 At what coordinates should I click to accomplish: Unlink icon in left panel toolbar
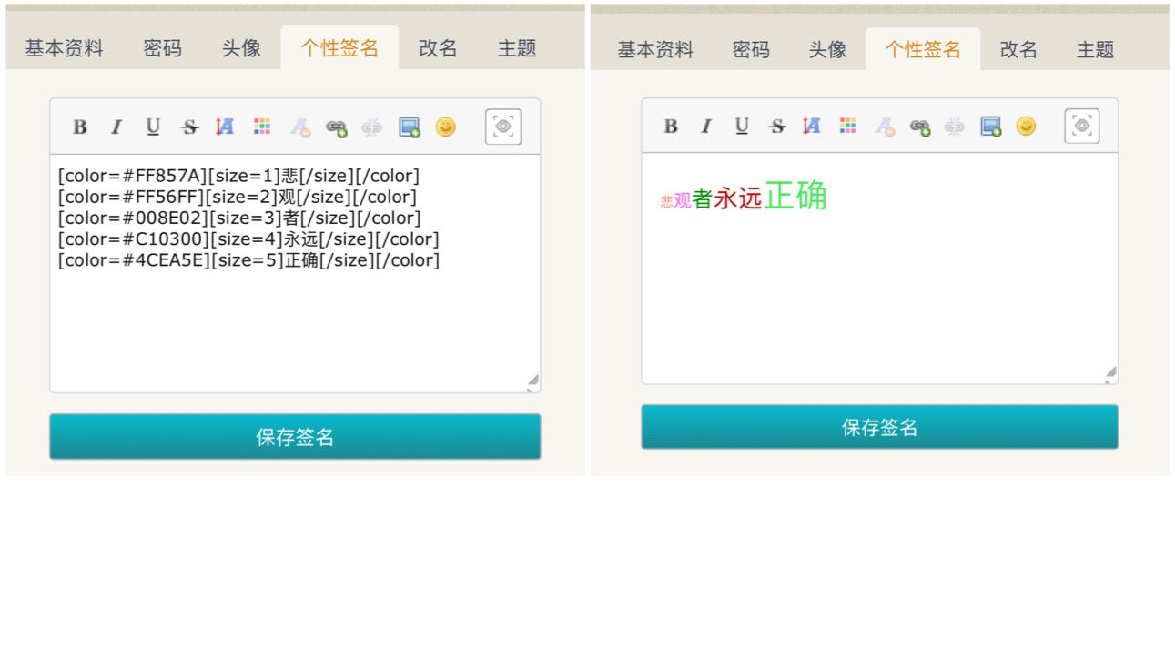click(x=372, y=127)
